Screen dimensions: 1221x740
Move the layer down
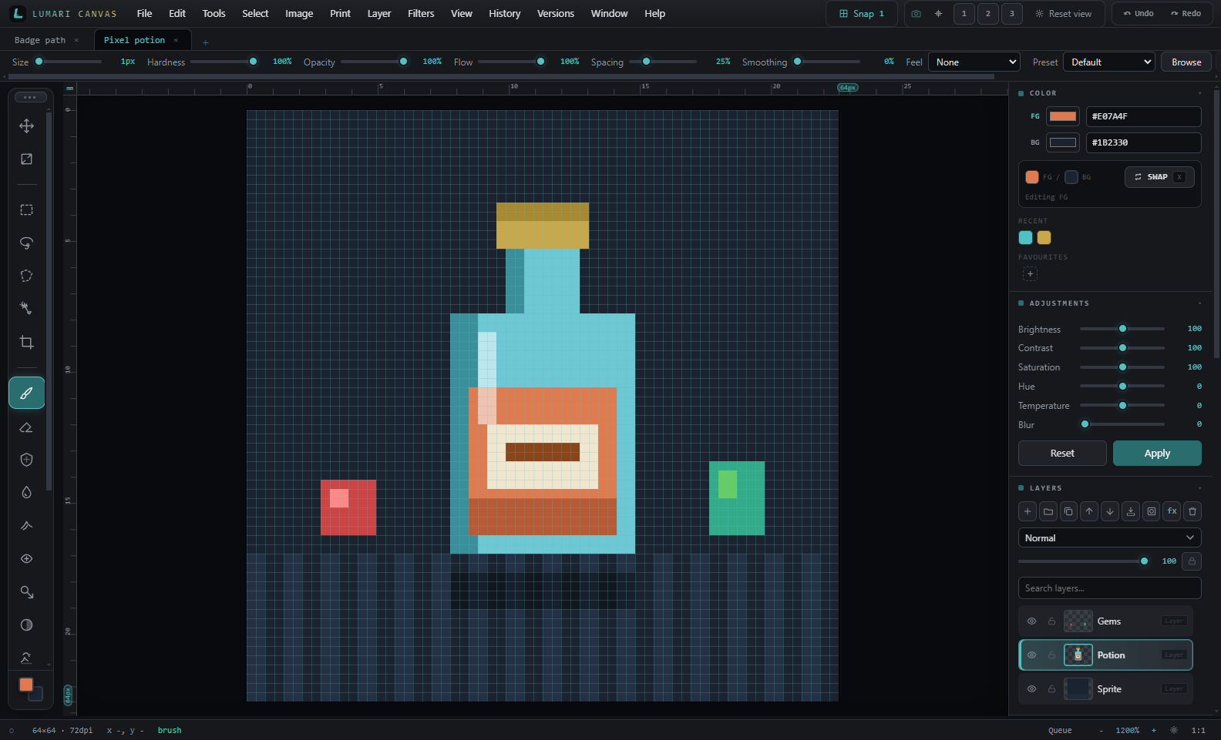point(1110,511)
